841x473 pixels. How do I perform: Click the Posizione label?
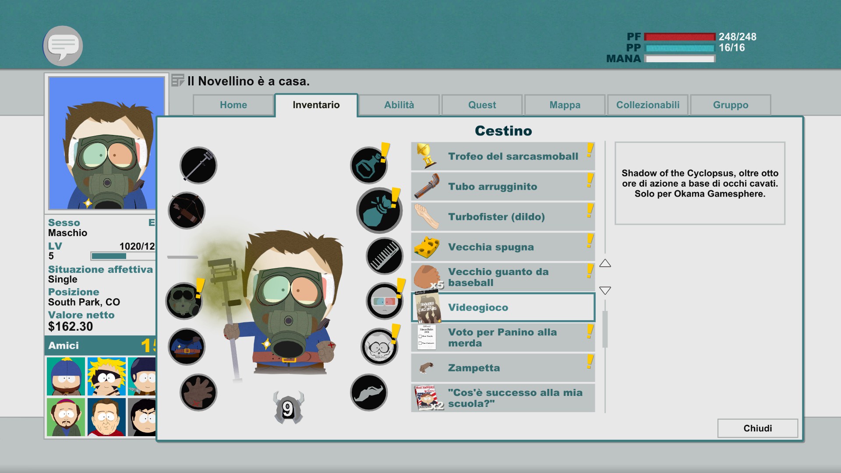coord(74,292)
